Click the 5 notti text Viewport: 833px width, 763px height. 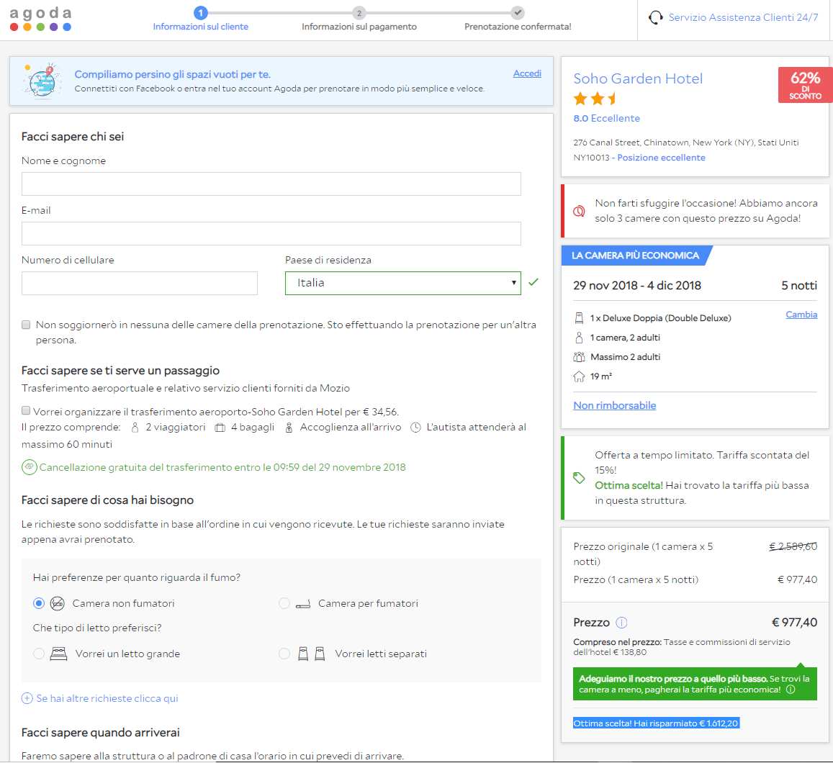[799, 286]
